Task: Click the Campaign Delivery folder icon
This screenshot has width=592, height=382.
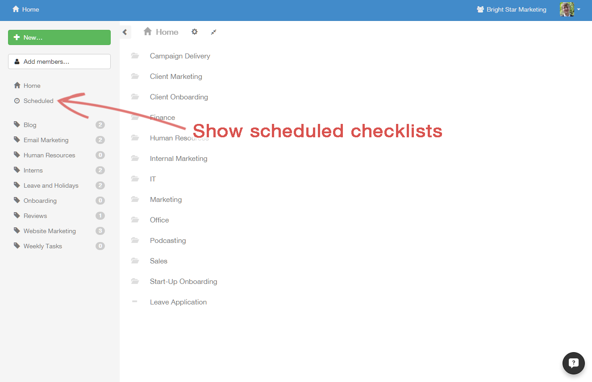Action: pyautogui.click(x=135, y=56)
